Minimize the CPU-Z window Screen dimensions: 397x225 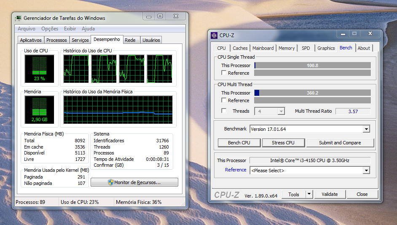[343, 33]
